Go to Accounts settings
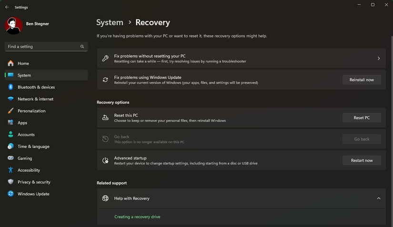The width and height of the screenshot is (393, 227). tap(26, 135)
